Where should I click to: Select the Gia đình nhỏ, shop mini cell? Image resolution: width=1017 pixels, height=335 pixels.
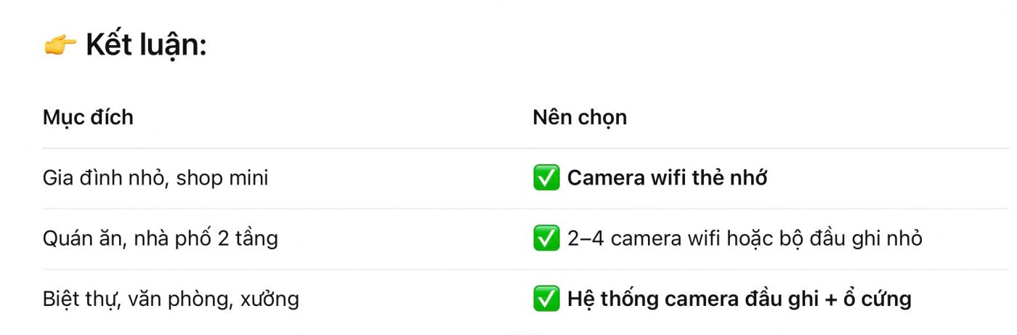coord(155,178)
